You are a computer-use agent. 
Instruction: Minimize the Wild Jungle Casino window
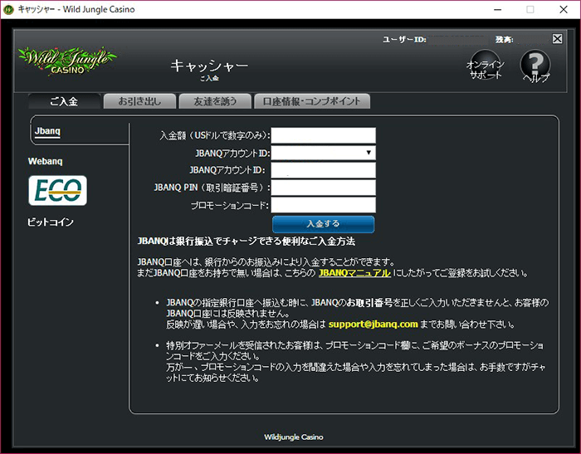(x=498, y=10)
